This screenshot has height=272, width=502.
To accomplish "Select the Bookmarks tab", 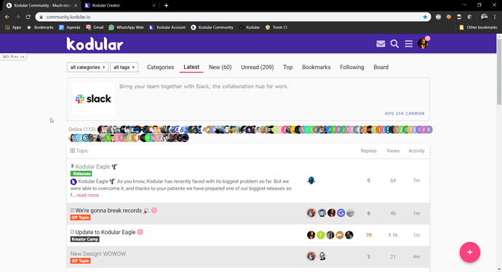I will point(316,67).
